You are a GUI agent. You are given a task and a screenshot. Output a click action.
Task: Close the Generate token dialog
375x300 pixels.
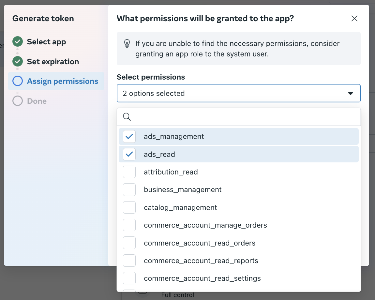354,18
